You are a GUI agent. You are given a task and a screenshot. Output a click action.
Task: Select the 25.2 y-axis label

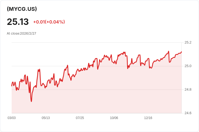(x=188, y=42)
